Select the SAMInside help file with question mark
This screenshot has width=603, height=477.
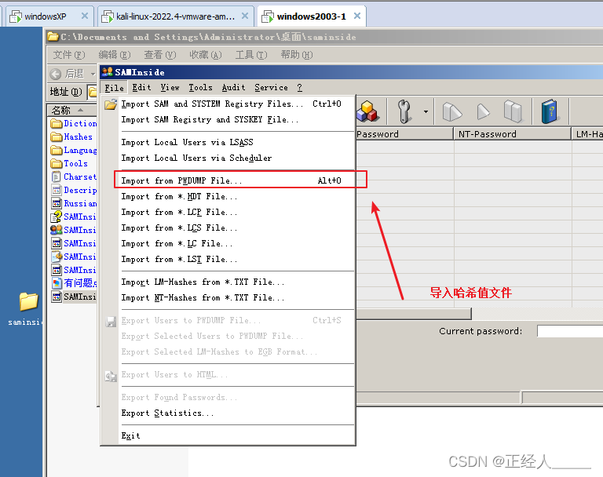(x=74, y=217)
